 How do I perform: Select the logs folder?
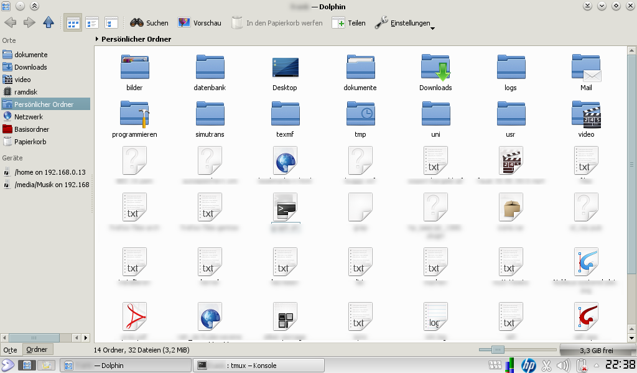[511, 72]
